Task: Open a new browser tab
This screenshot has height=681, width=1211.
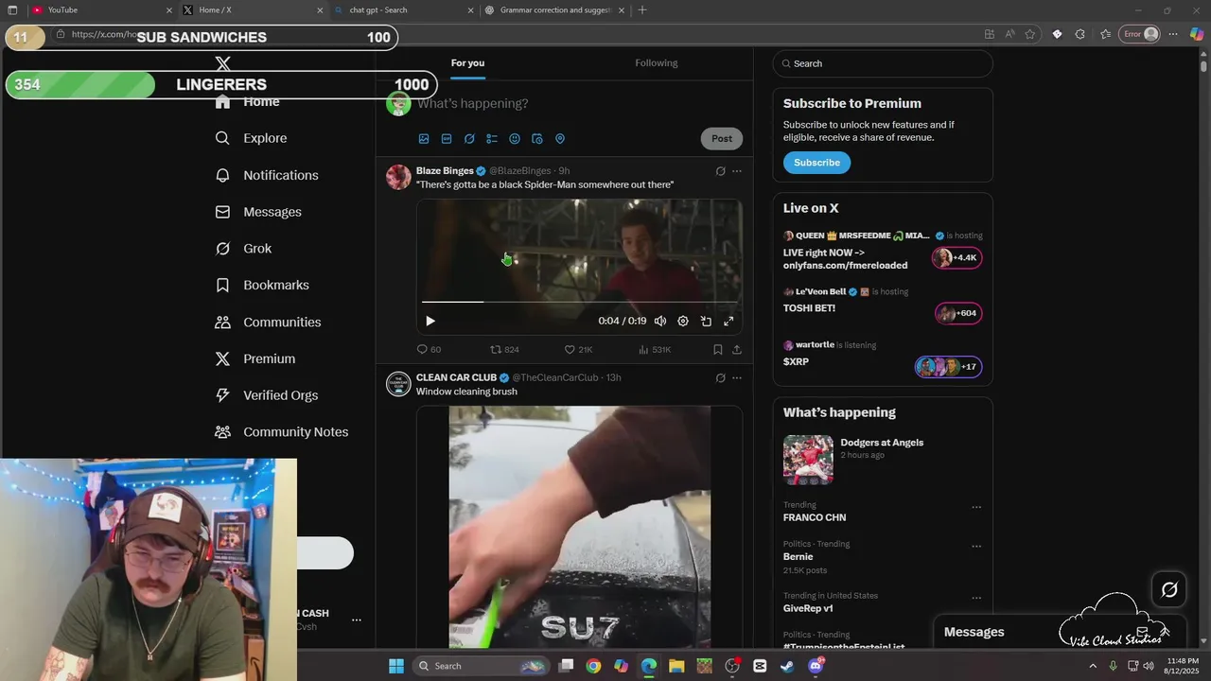Action: pos(642,10)
